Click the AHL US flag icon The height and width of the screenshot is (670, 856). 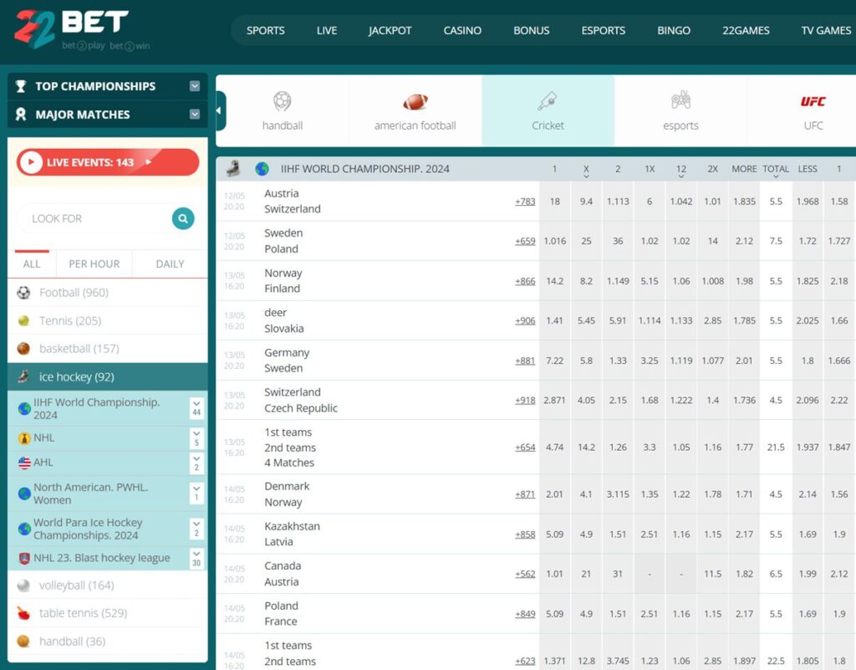24,463
